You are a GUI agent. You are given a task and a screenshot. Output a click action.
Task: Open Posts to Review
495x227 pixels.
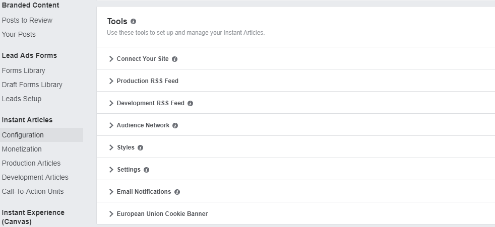[27, 20]
